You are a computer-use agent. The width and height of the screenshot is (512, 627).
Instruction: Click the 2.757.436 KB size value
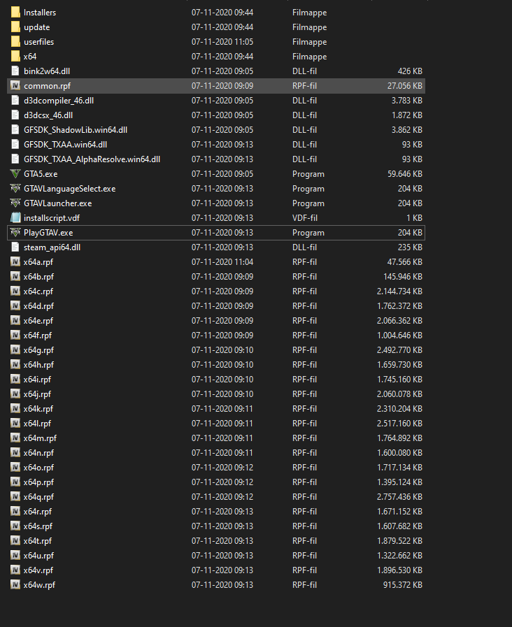pos(399,497)
